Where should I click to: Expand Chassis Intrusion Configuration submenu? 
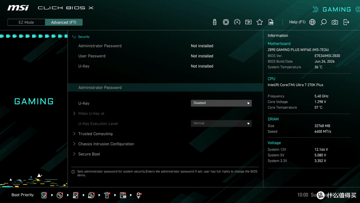pyautogui.click(x=103, y=144)
